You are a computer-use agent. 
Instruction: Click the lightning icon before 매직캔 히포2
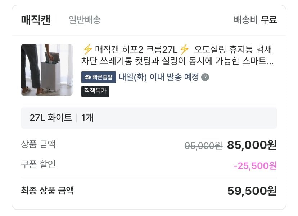pyautogui.click(x=87, y=49)
